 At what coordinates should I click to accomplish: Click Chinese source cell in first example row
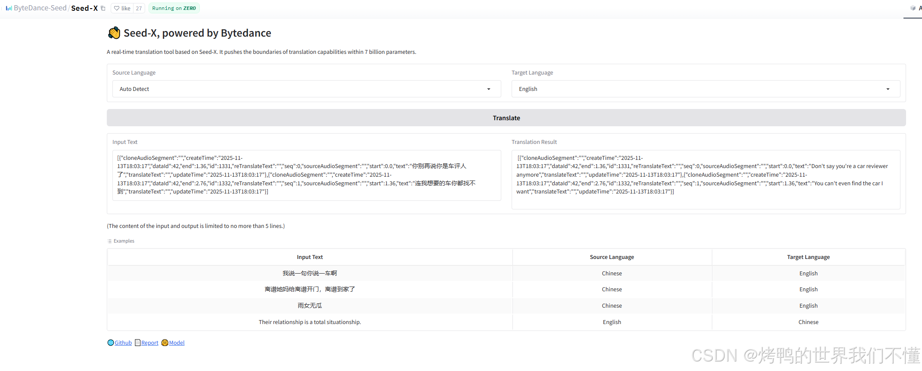(612, 273)
